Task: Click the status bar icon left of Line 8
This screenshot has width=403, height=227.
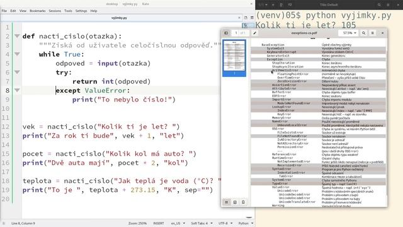Action: (x=4, y=223)
